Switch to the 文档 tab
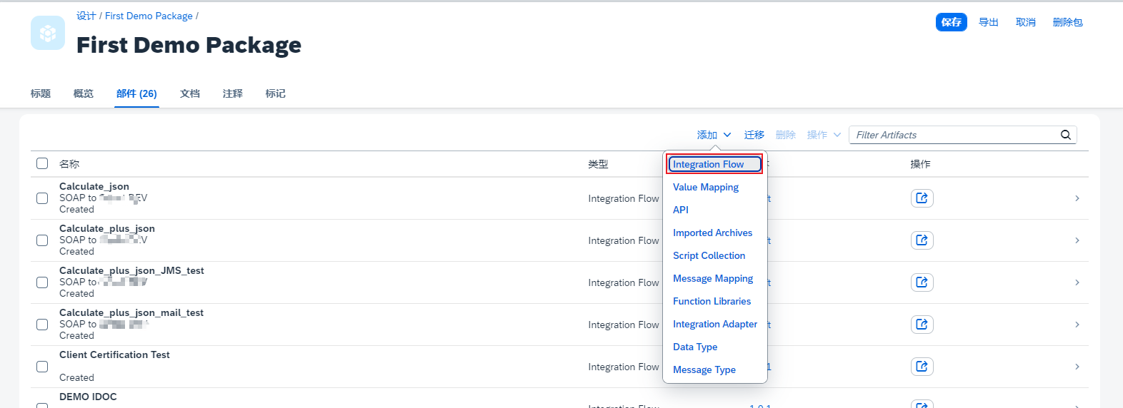 [190, 93]
